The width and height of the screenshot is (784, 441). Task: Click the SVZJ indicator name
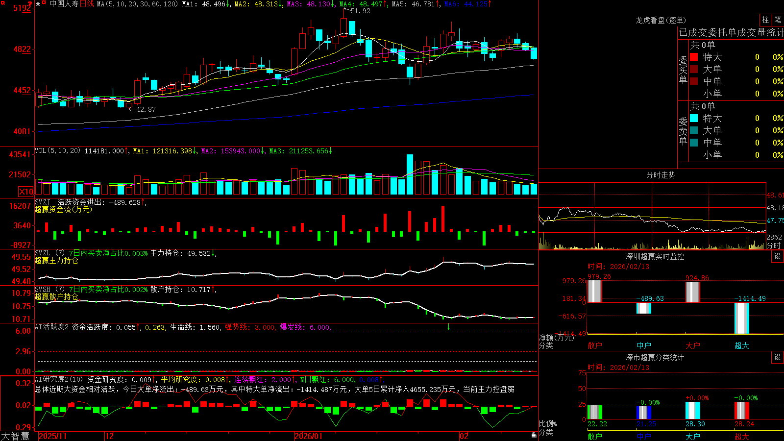point(43,202)
